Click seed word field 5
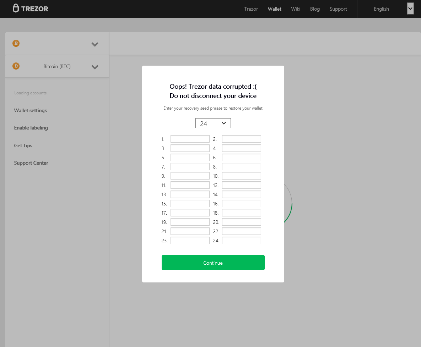Viewport: 421px width, 347px height. pos(190,158)
